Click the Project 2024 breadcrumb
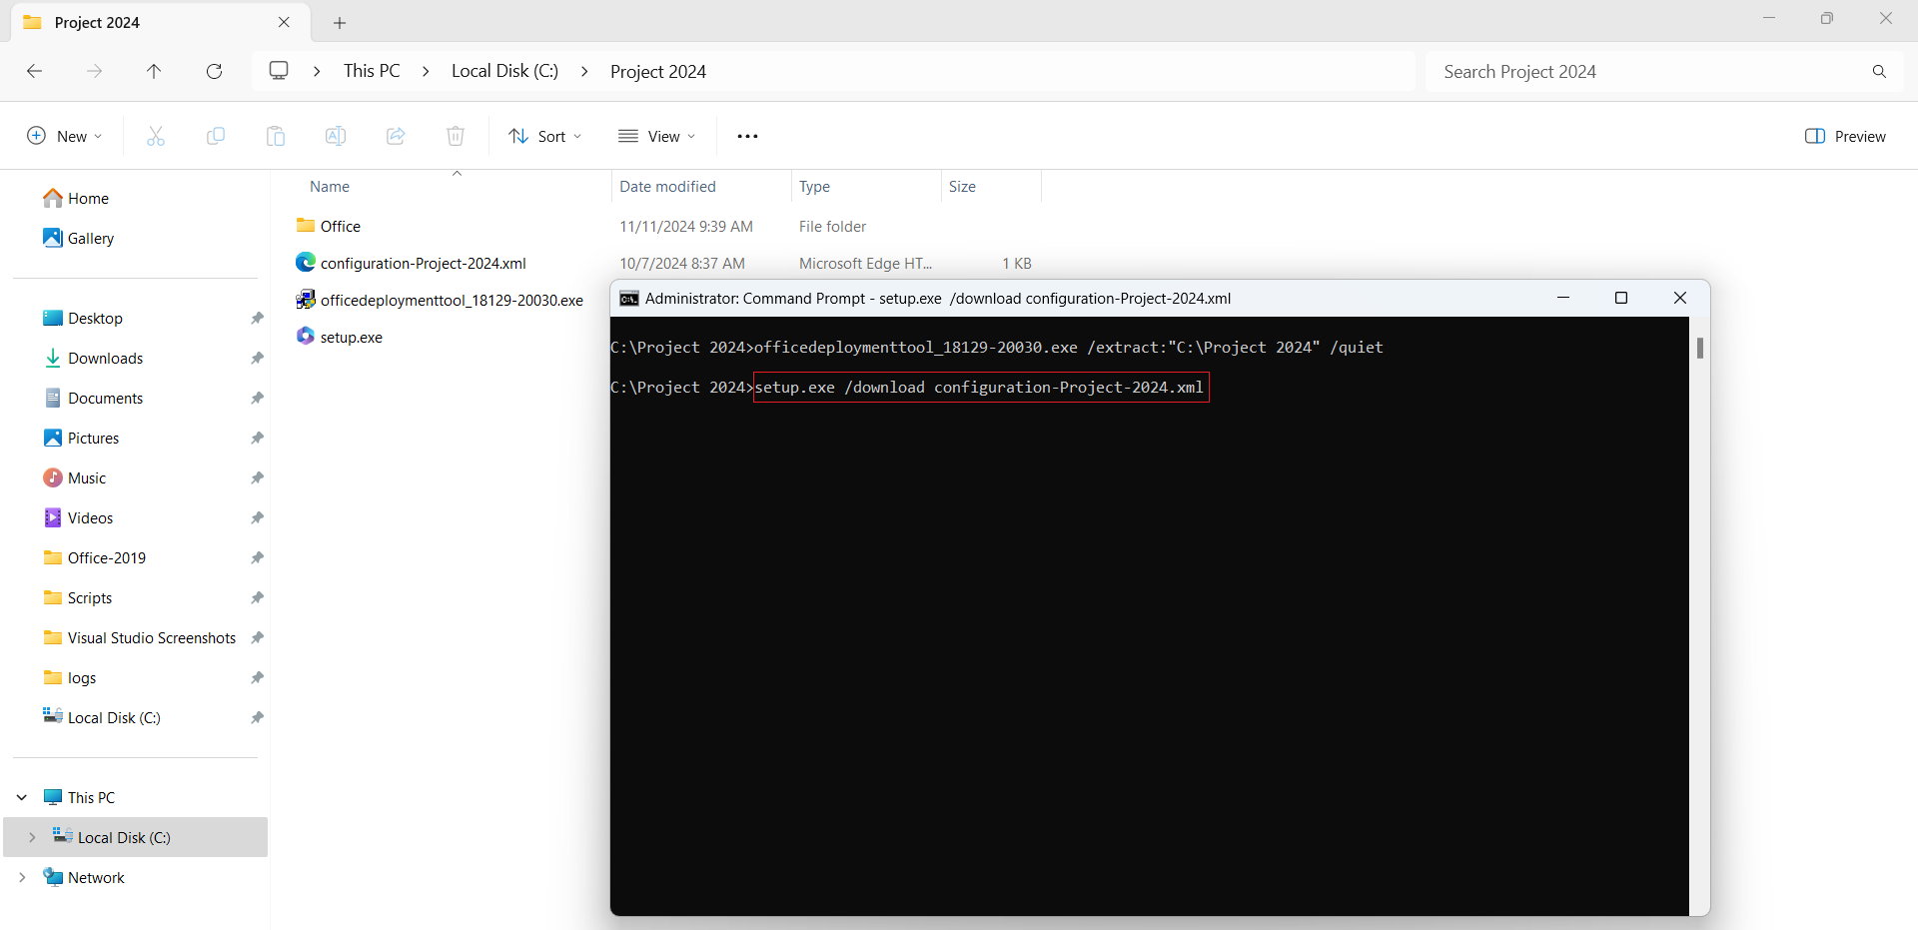Image resolution: width=1918 pixels, height=930 pixels. click(658, 71)
